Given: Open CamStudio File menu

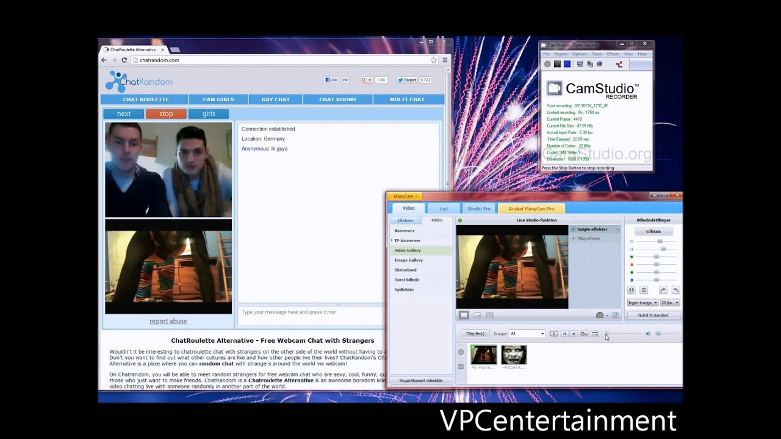Looking at the screenshot, I should pos(547,54).
